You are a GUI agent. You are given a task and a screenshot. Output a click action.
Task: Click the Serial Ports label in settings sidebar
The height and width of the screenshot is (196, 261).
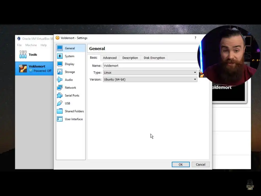point(72,95)
